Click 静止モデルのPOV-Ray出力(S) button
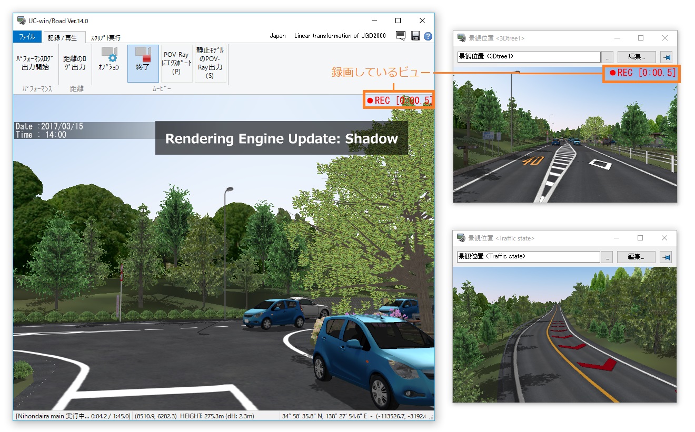This screenshot has height=432, width=695. pyautogui.click(x=210, y=63)
